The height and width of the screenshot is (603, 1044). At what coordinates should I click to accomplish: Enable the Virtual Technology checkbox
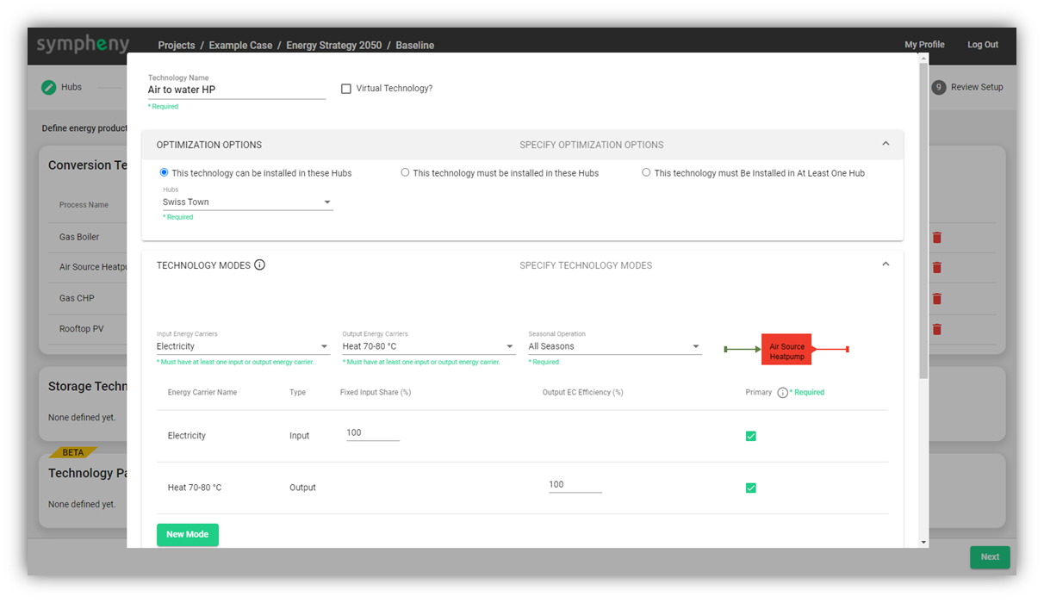pos(346,89)
